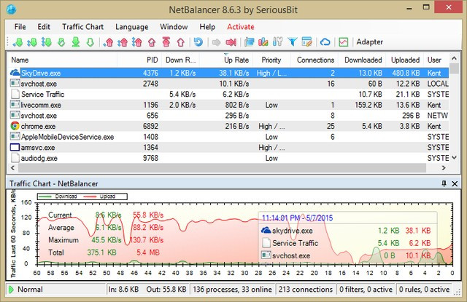Click the green two-dot normal download priority arrow
Image resolution: width=467 pixels, height=302 pixels.
32,42
